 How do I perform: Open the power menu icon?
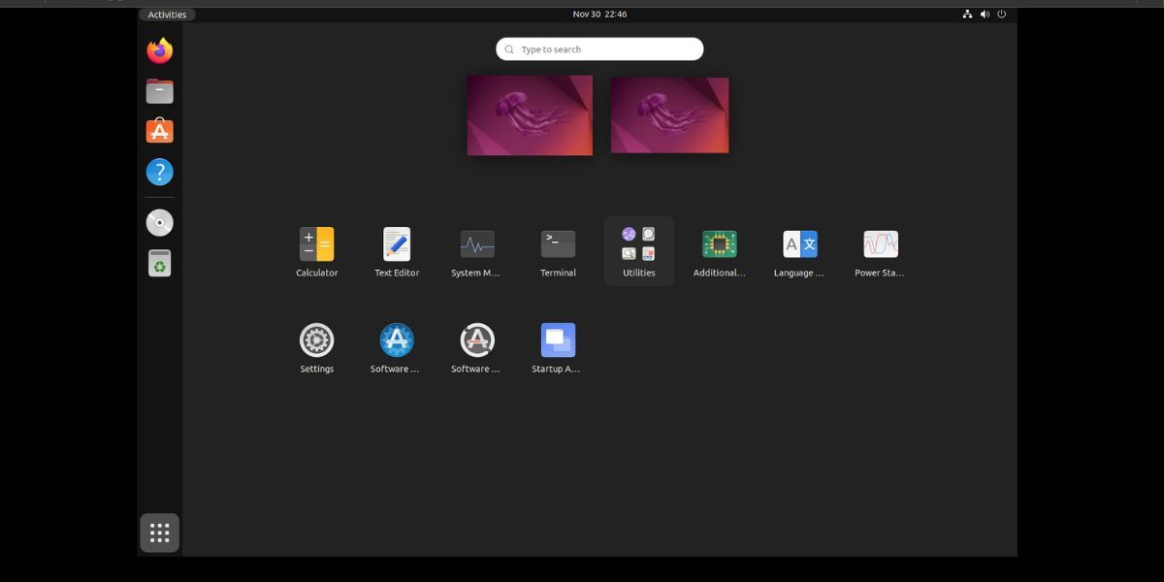[x=1002, y=15]
